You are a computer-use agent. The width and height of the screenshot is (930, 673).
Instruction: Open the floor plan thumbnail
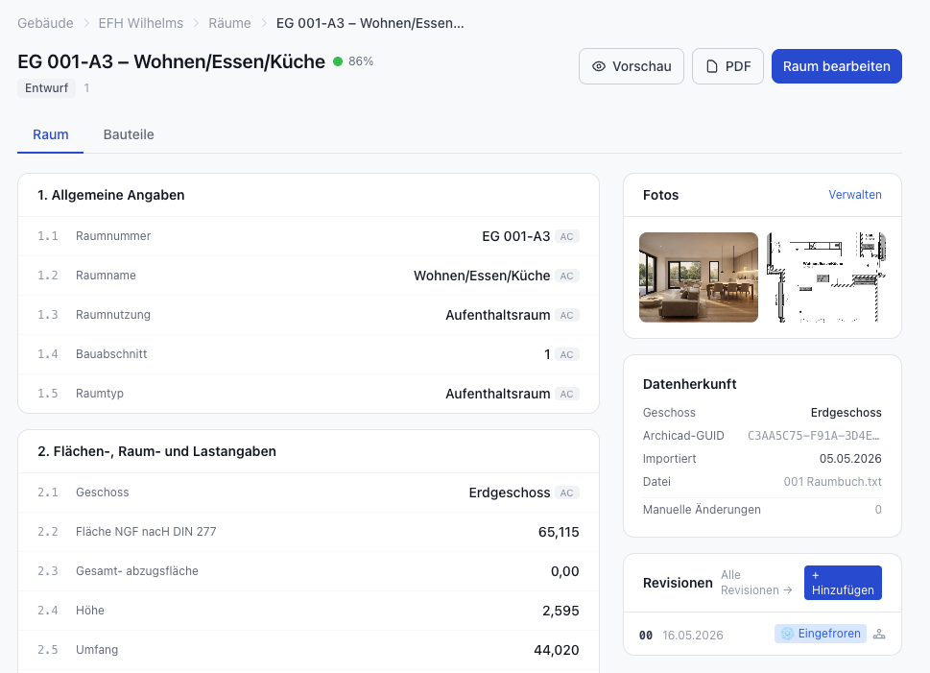point(826,277)
